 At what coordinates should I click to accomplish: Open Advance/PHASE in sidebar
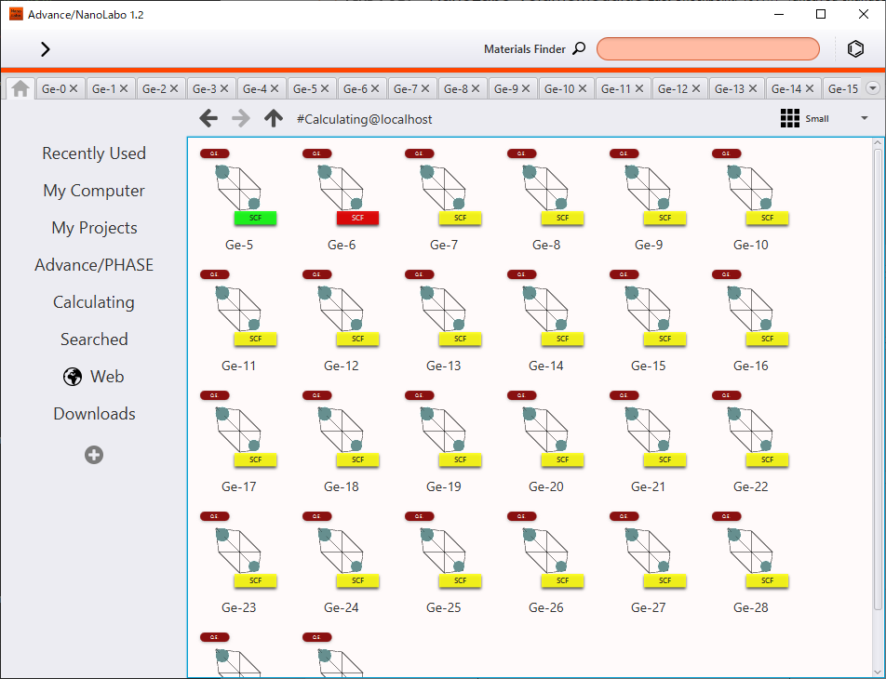94,265
